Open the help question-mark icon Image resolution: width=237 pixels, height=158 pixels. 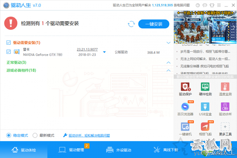(197, 5)
